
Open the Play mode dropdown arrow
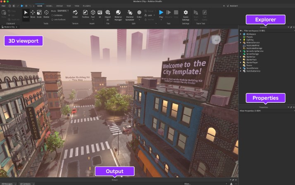point(161,20)
